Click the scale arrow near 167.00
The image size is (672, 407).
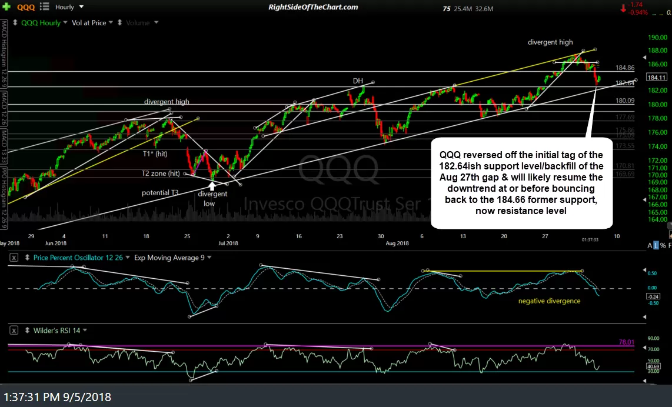pos(644,199)
